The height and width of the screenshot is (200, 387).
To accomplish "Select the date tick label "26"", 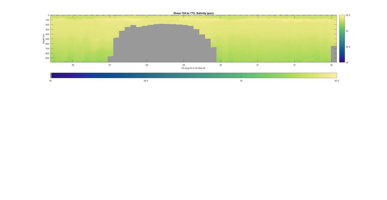I will pyautogui.click(x=73, y=65).
